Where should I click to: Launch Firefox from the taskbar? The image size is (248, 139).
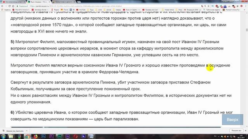35,136
